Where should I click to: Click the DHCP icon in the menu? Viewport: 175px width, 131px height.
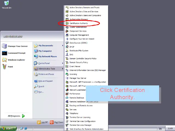click(67, 47)
